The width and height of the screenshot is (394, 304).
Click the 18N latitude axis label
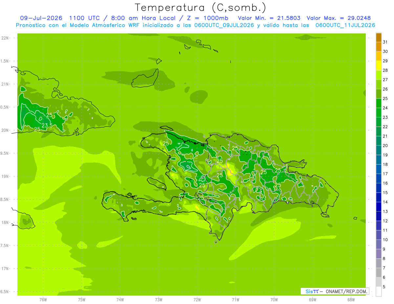[x=5, y=222]
